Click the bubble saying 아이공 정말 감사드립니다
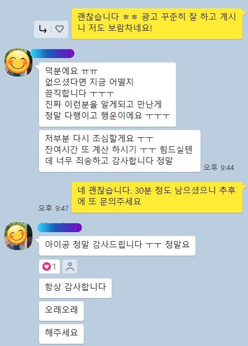This screenshot has width=248, height=346. point(117,246)
